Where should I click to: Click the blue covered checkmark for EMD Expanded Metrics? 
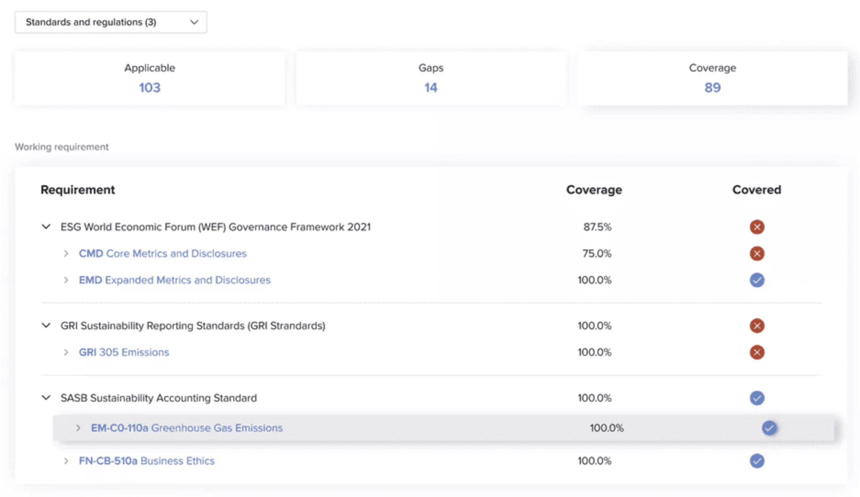pos(757,280)
